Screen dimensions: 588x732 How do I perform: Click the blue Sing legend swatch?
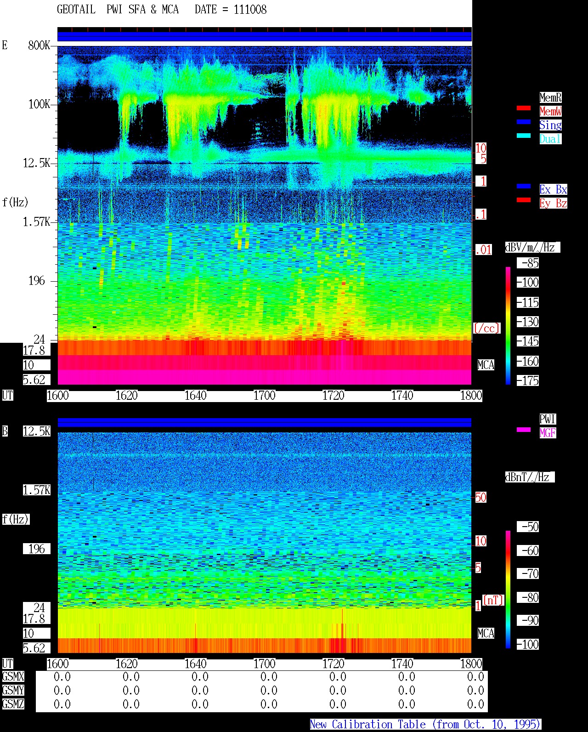[524, 122]
